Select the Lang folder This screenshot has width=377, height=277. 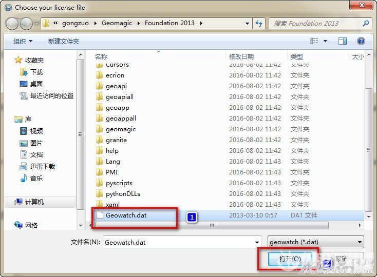click(x=113, y=161)
